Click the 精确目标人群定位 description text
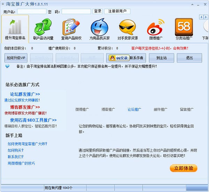 (x=31, y=126)
